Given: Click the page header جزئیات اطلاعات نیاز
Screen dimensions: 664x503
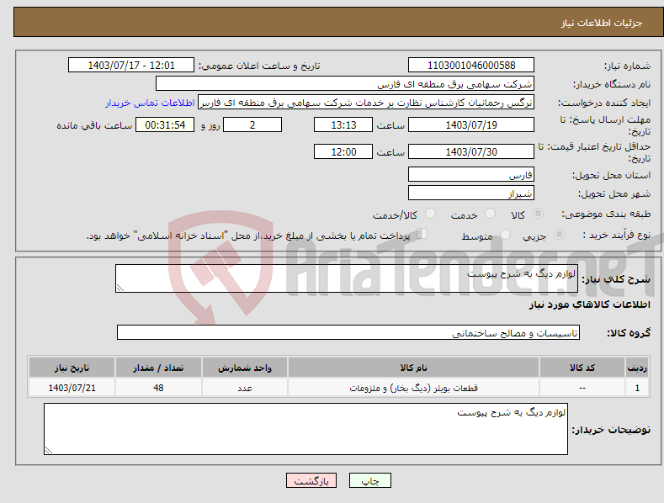Looking at the screenshot, I should [x=602, y=23].
